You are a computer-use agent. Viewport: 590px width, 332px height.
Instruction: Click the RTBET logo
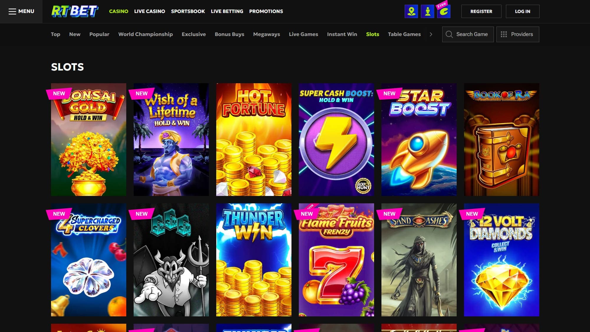pos(75,11)
